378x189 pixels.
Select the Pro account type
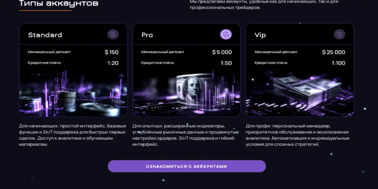coord(147,35)
